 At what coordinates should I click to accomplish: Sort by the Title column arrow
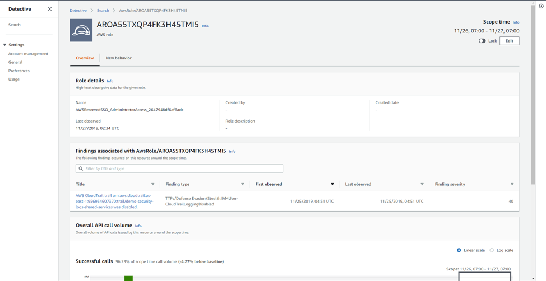tap(152, 184)
